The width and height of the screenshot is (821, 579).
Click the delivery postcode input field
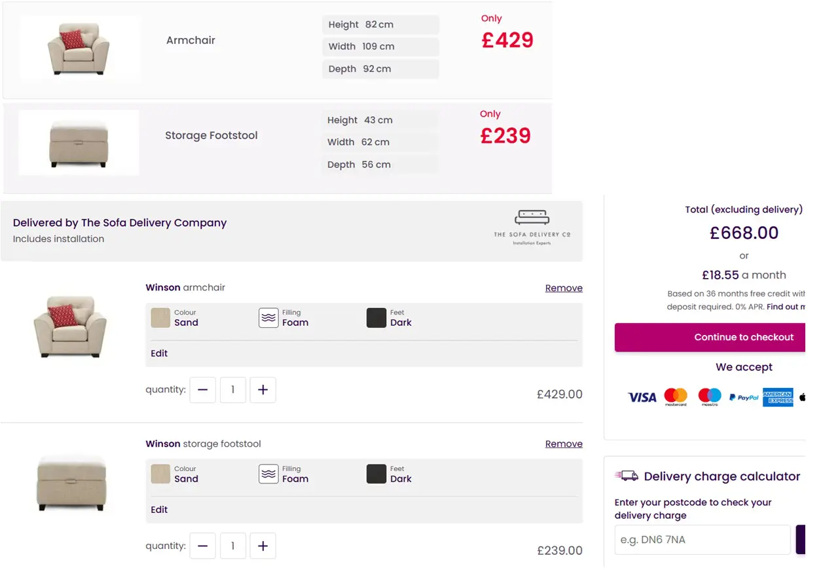tap(702, 540)
